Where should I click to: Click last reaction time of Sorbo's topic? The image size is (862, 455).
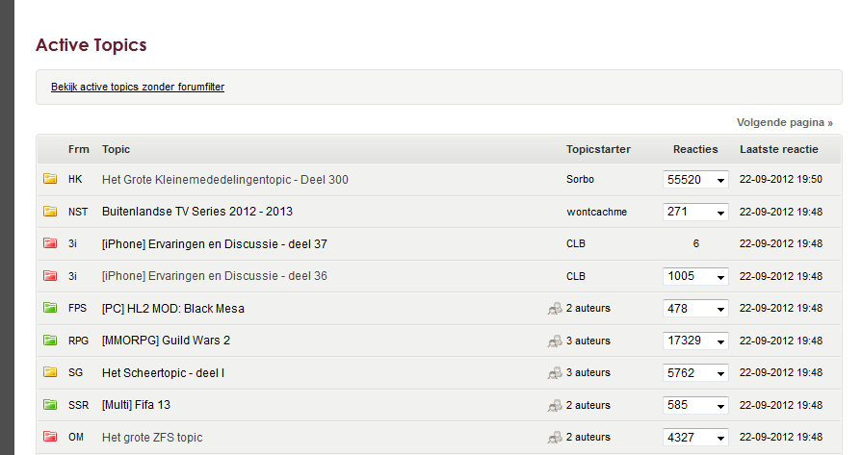[780, 180]
